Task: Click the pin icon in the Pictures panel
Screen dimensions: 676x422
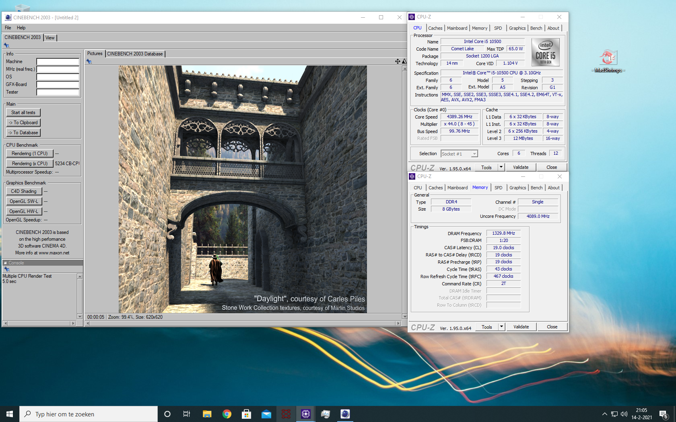Action: [89, 61]
